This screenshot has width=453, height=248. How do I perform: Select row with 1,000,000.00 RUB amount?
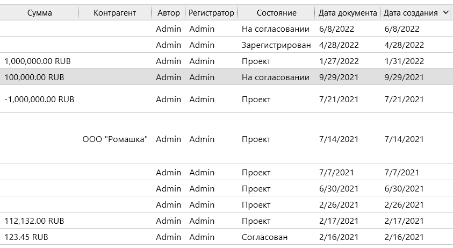[x=38, y=61]
